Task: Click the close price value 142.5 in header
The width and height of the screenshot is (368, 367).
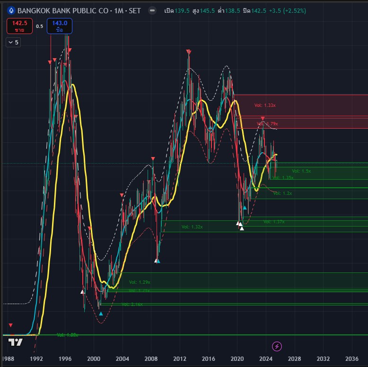Action: point(259,11)
